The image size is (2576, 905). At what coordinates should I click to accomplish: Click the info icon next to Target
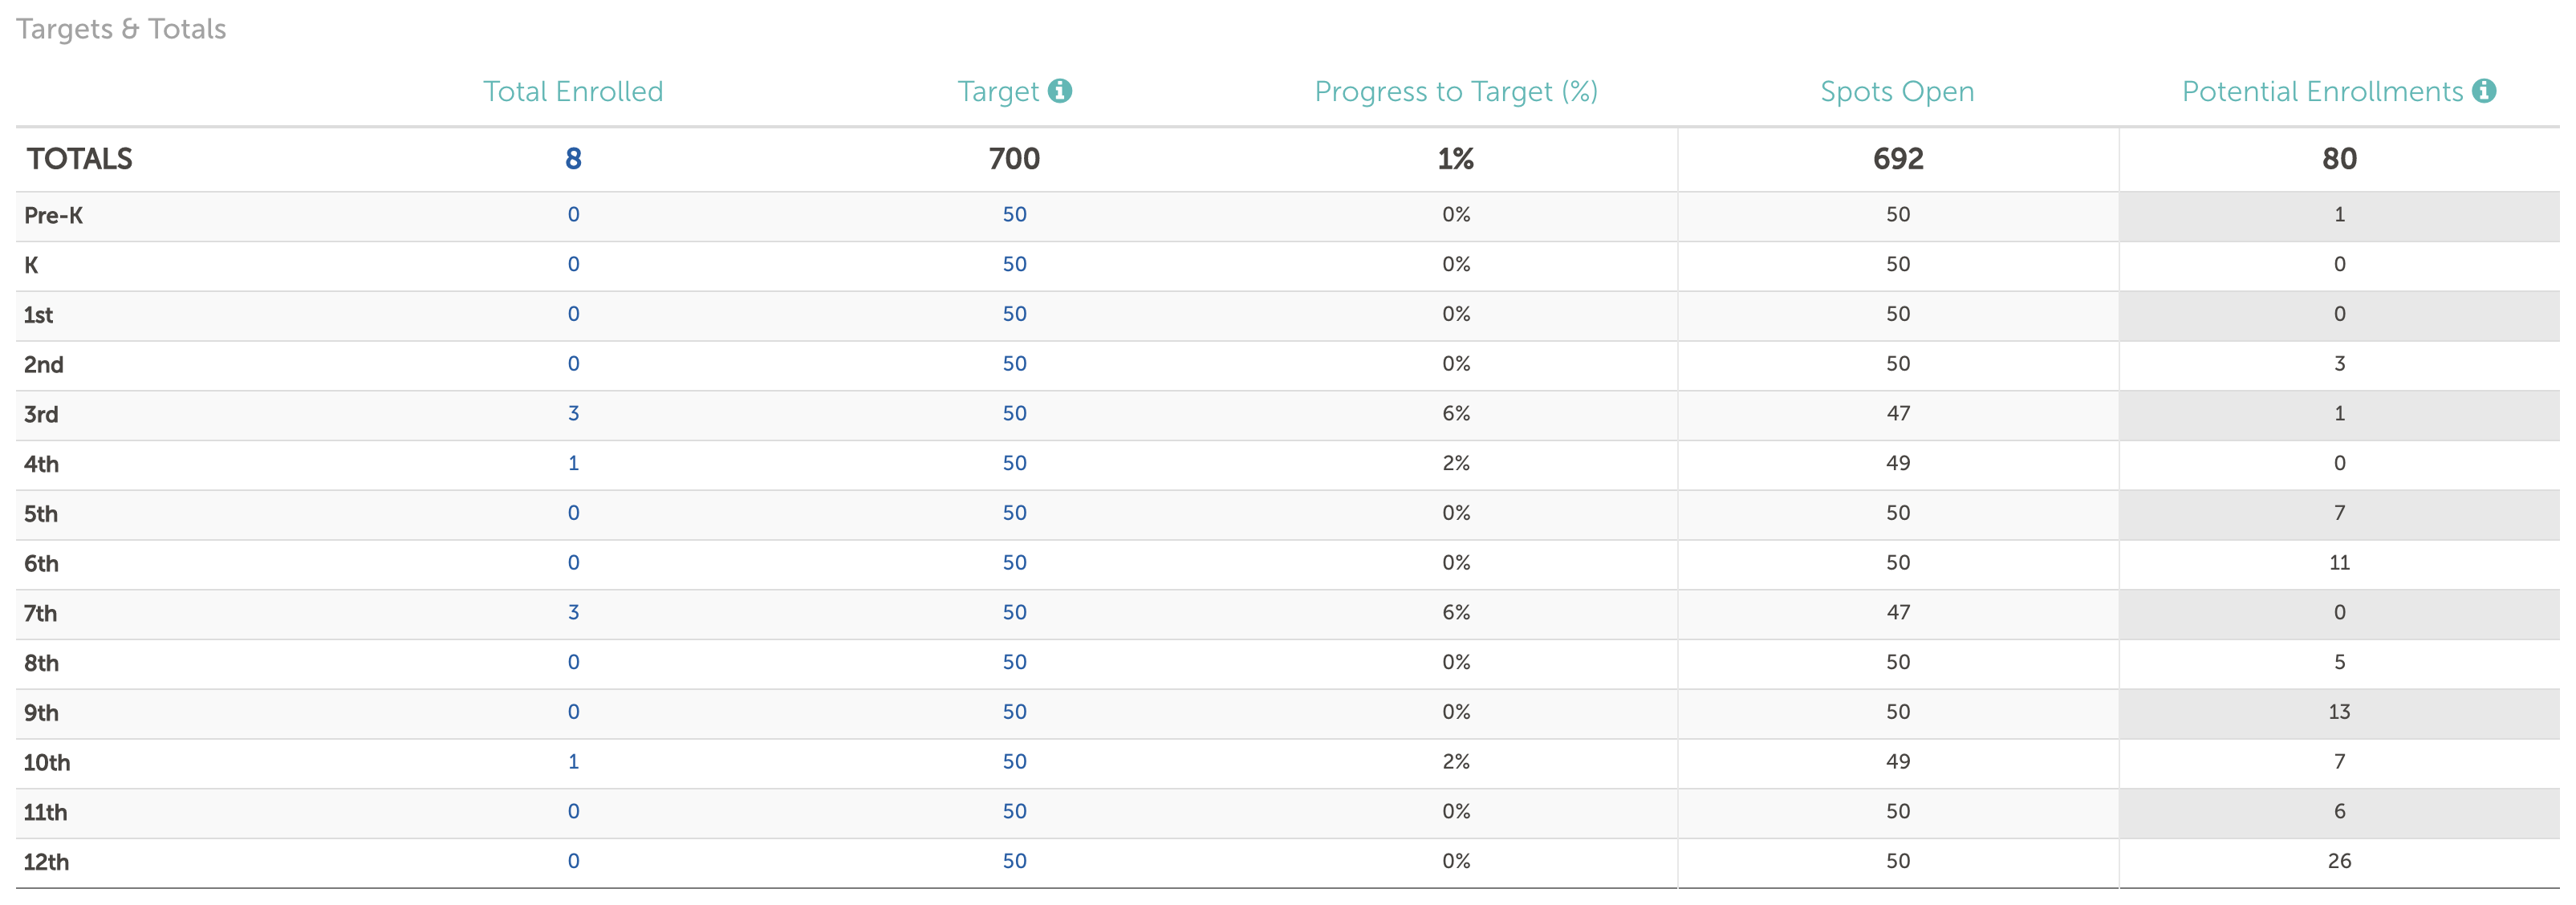(x=1060, y=91)
